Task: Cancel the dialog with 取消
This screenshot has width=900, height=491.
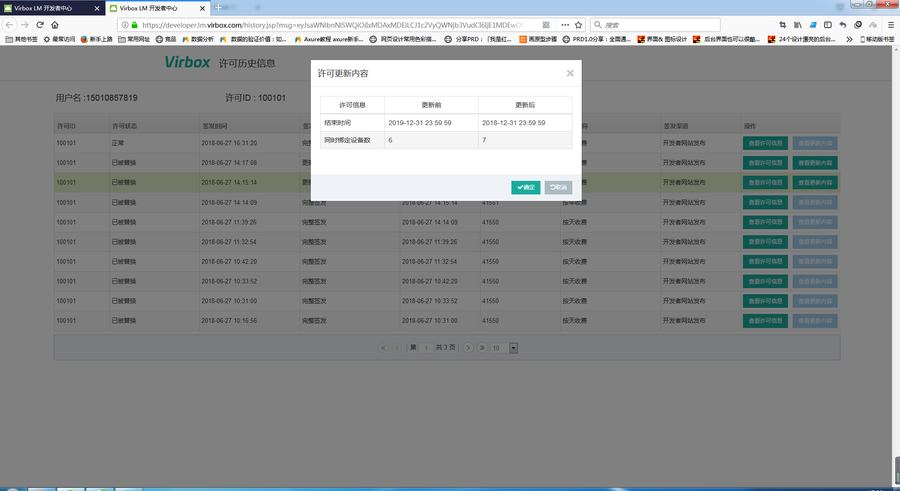Action: click(x=558, y=187)
